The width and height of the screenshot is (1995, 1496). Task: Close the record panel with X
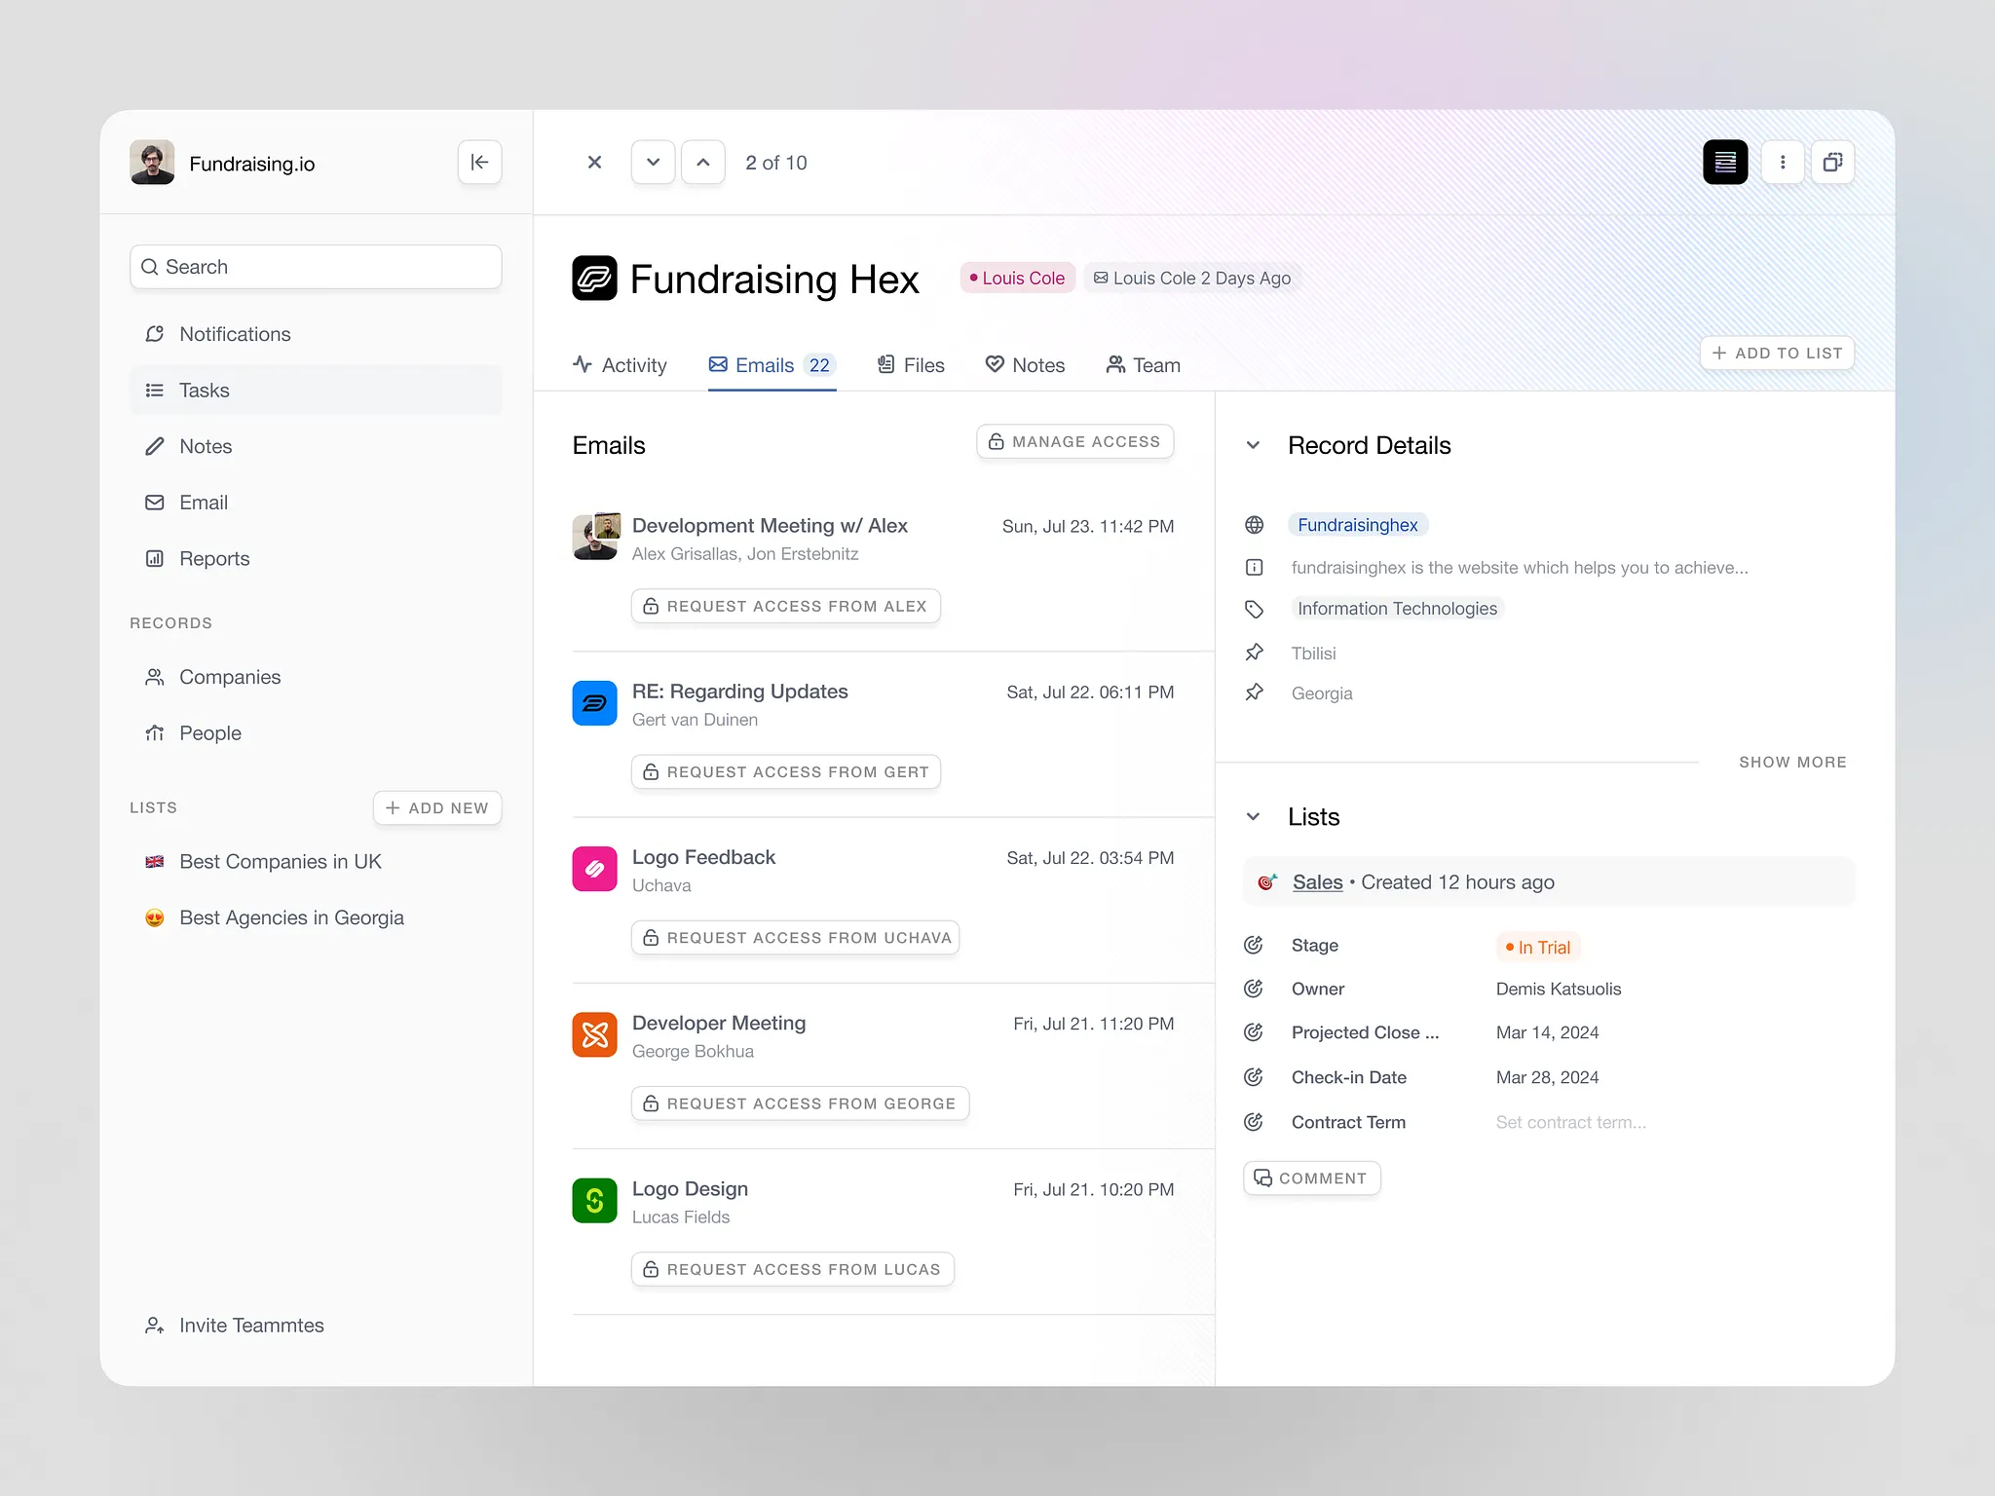click(x=594, y=162)
